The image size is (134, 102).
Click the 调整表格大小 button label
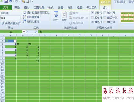tap(12, 23)
